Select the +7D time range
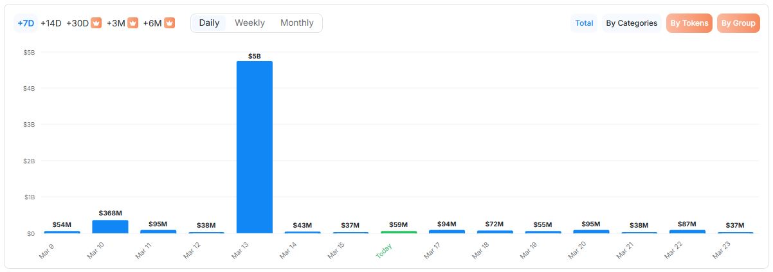Screen dimensions: 773x272 tap(26, 23)
